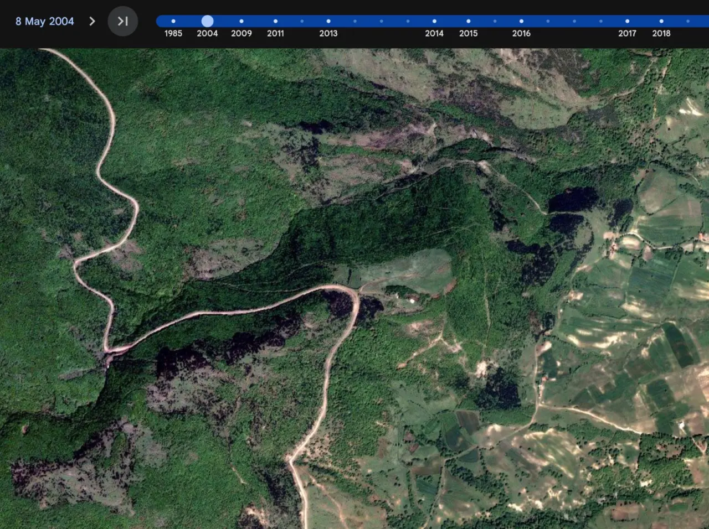The width and height of the screenshot is (709, 529).
Task: Click small dot just before 2014
Action: (408, 21)
